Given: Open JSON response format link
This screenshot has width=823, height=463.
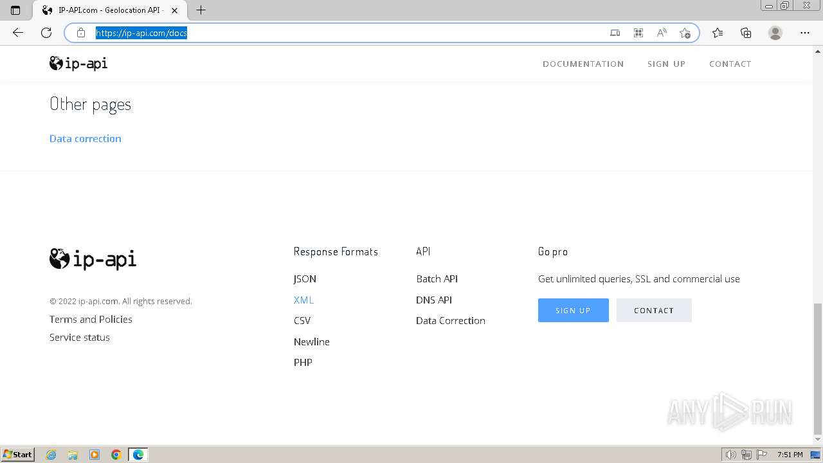Looking at the screenshot, I should point(305,278).
